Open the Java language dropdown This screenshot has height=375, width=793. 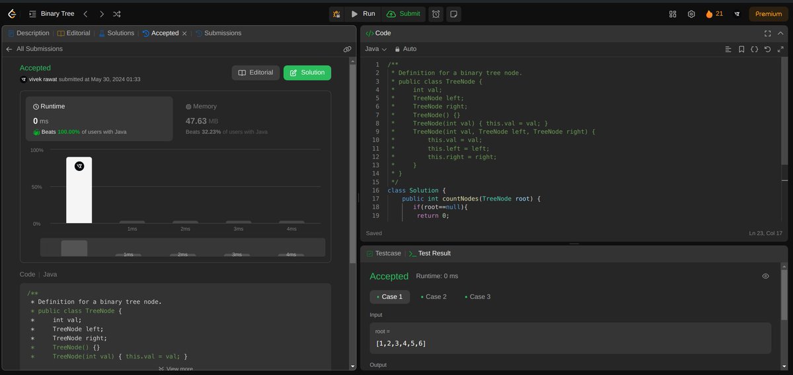coord(376,49)
